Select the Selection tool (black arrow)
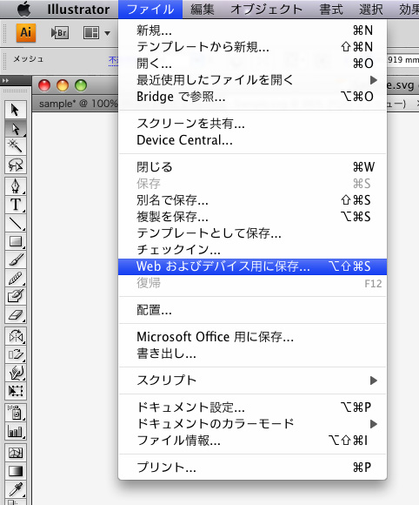419x505 pixels. coord(15,110)
